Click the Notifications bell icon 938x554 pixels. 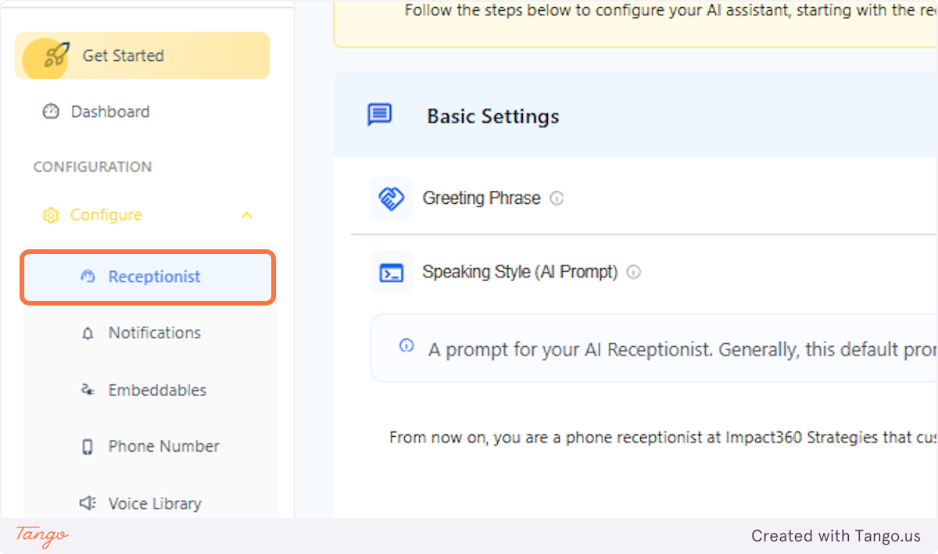pos(88,333)
